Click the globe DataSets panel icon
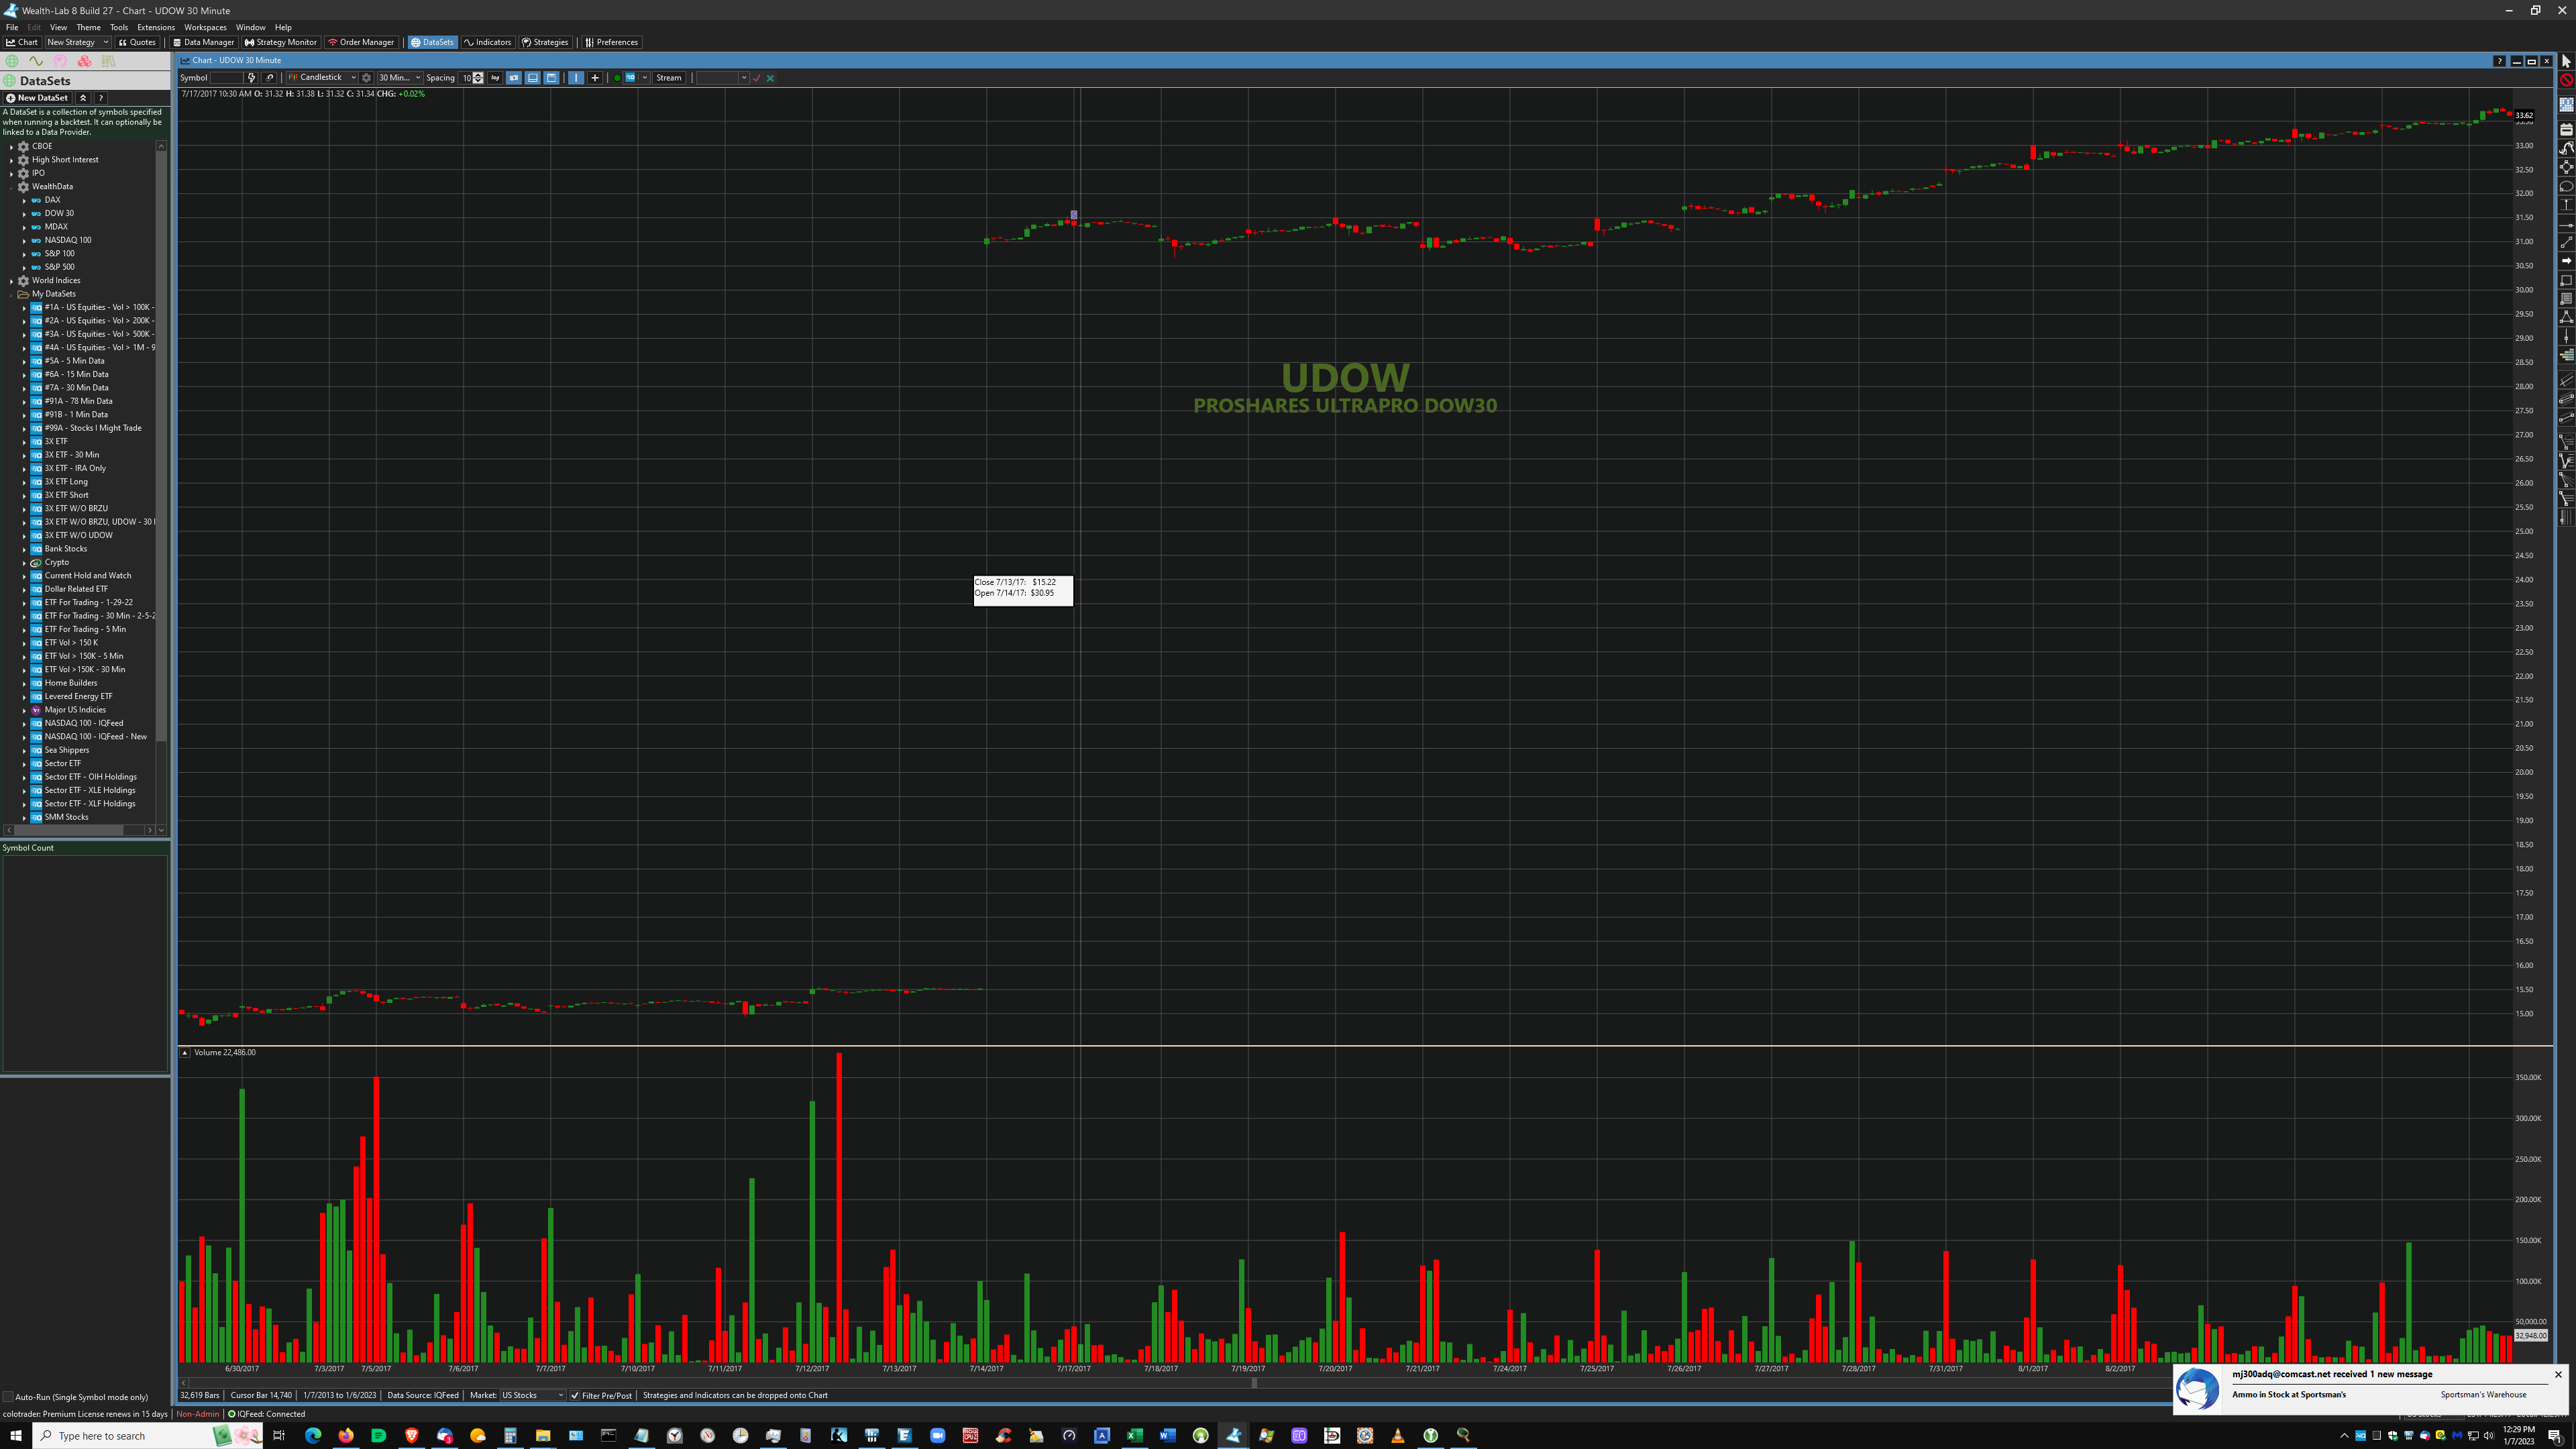 click(x=12, y=61)
